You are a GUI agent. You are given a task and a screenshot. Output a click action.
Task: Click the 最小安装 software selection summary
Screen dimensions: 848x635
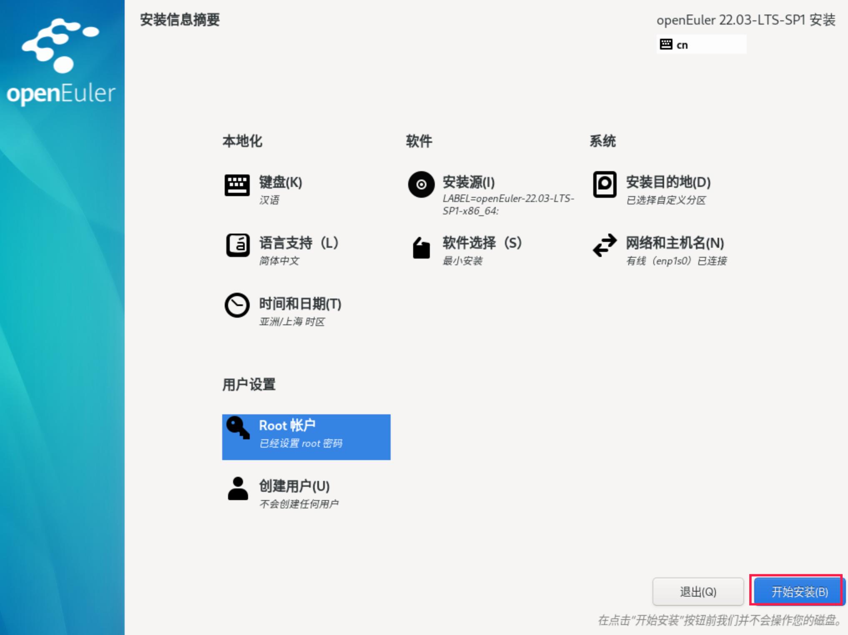[464, 261]
